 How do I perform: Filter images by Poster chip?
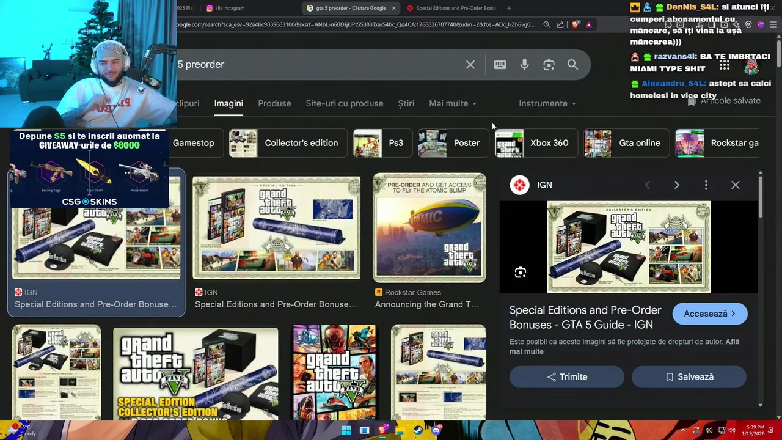coord(453,143)
